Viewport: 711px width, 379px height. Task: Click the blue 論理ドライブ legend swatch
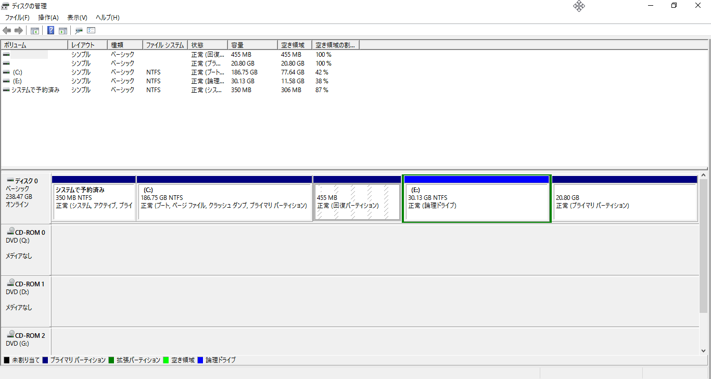[200, 360]
